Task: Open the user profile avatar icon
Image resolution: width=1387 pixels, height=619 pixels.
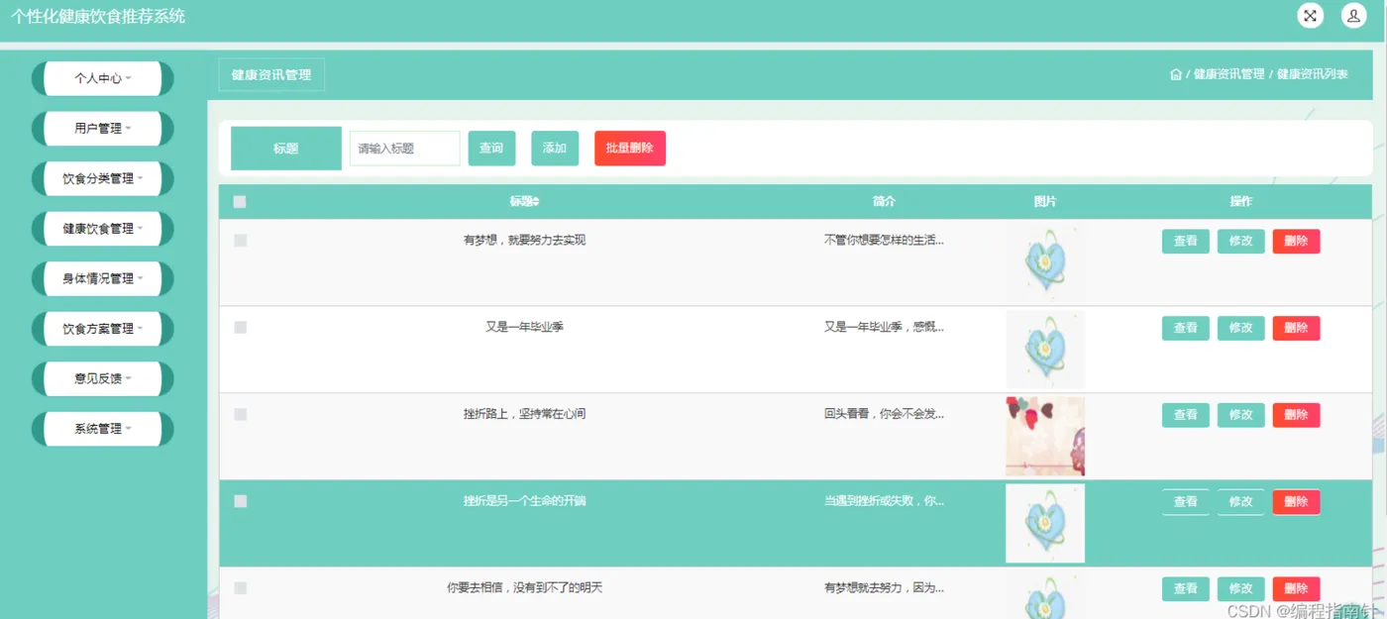Action: click(x=1353, y=16)
